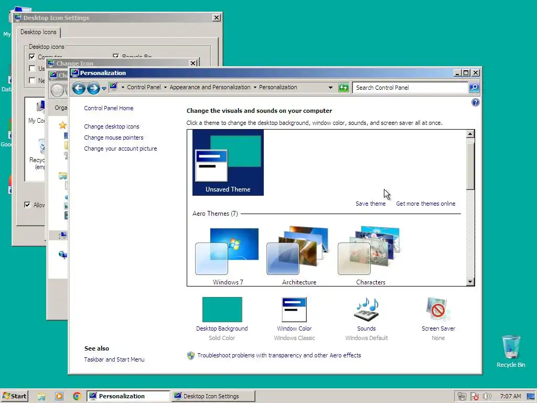537x403 pixels.
Task: Launch Windows Media Player from the taskbar
Action: [59, 396]
